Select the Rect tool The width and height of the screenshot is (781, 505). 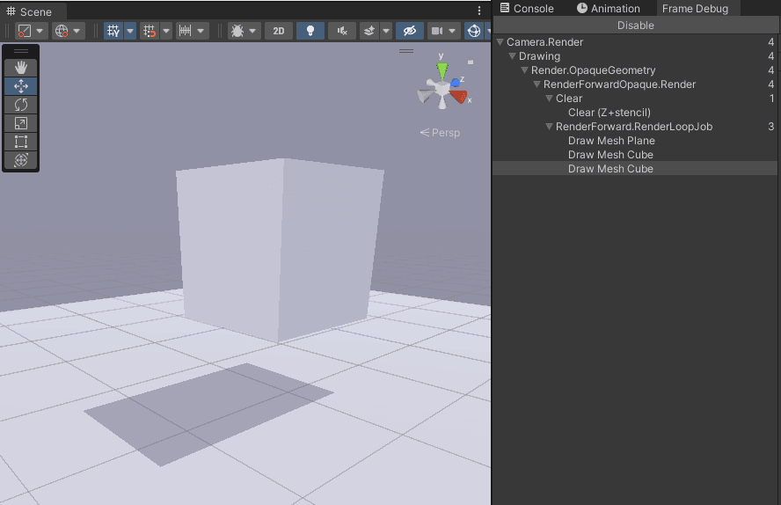click(x=21, y=142)
